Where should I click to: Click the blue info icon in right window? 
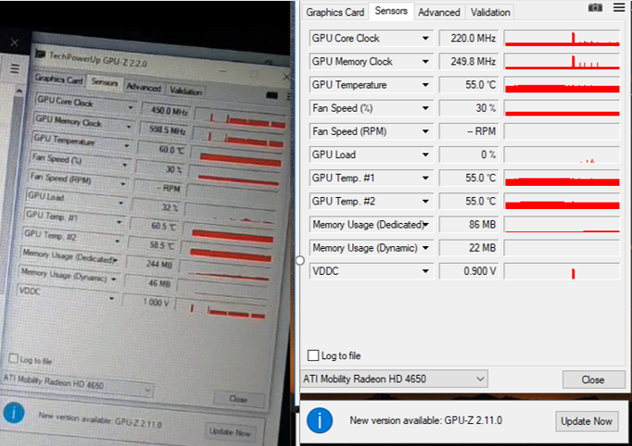coord(320,420)
